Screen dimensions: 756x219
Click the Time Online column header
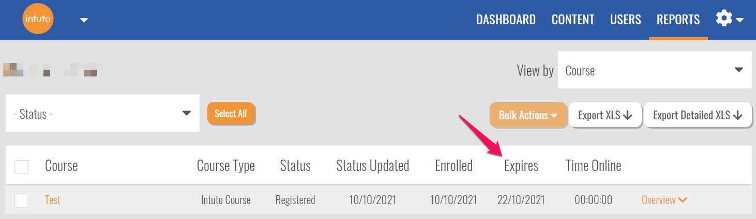click(593, 166)
